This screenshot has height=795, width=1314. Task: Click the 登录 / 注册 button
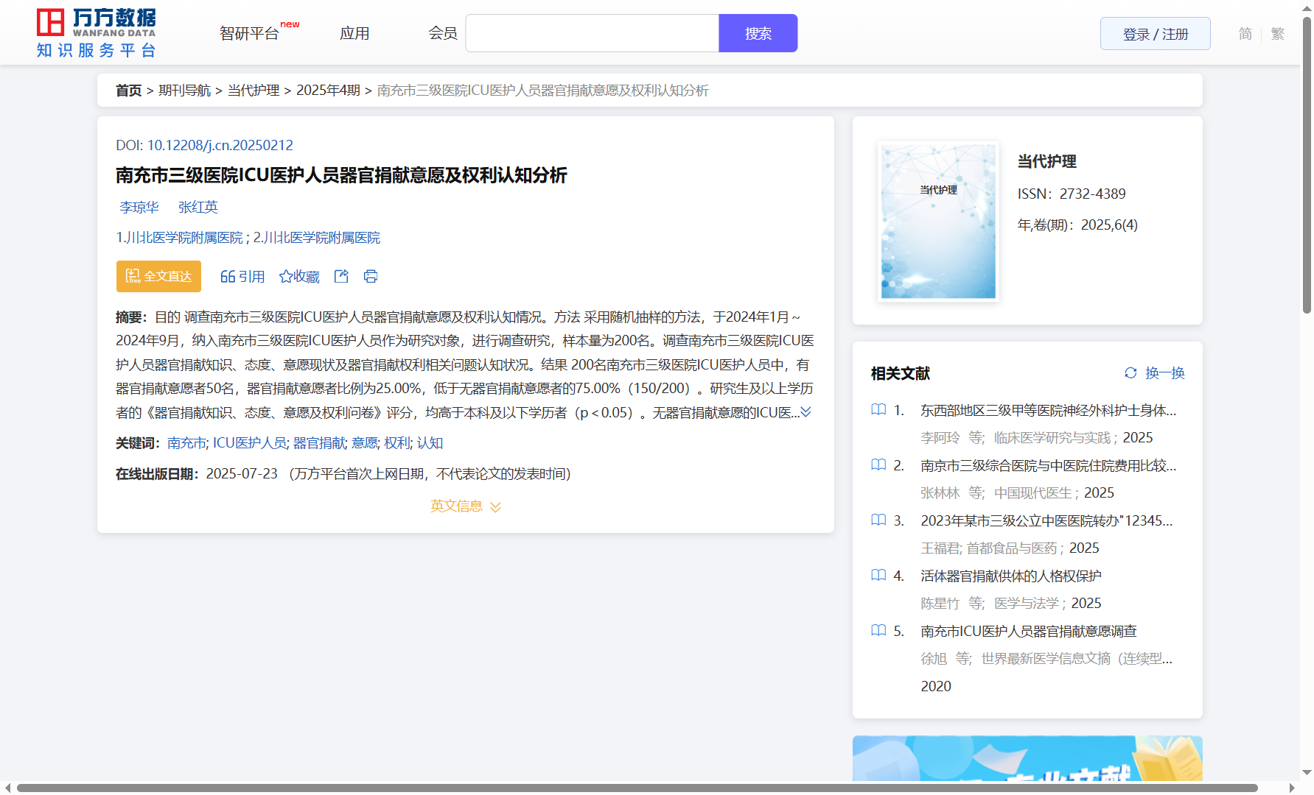pos(1155,34)
